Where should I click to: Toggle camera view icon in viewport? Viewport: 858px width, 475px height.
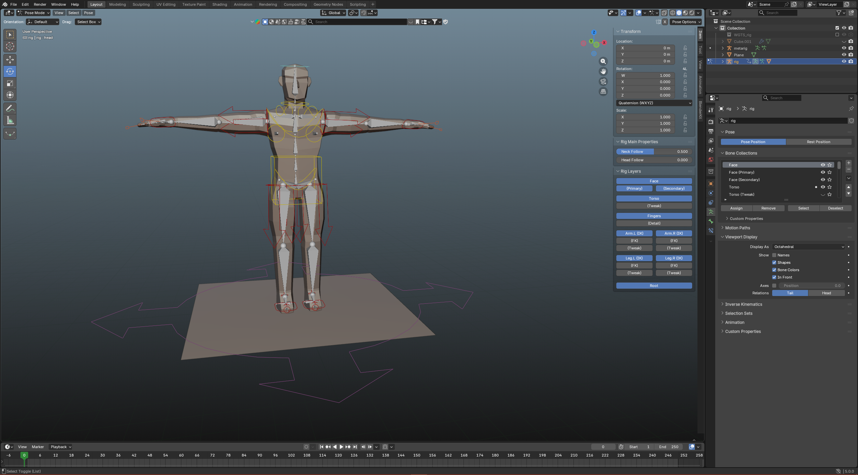click(603, 82)
